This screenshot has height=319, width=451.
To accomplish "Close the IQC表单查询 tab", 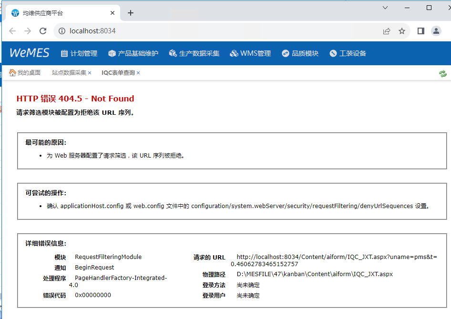I will point(138,73).
